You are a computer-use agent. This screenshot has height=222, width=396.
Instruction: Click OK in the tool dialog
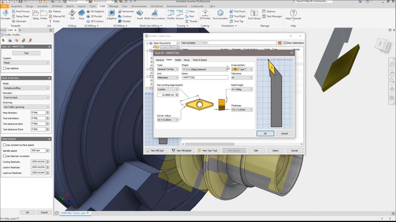point(265,134)
